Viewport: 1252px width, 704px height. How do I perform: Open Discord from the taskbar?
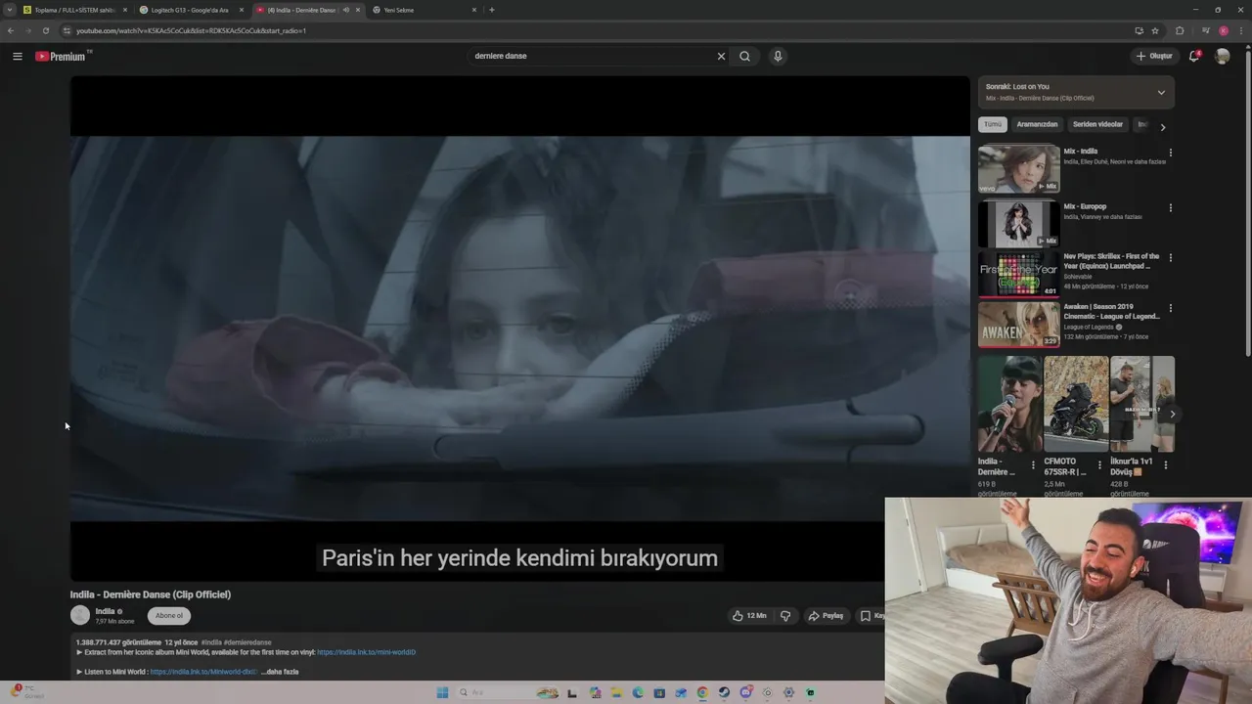pyautogui.click(x=745, y=692)
